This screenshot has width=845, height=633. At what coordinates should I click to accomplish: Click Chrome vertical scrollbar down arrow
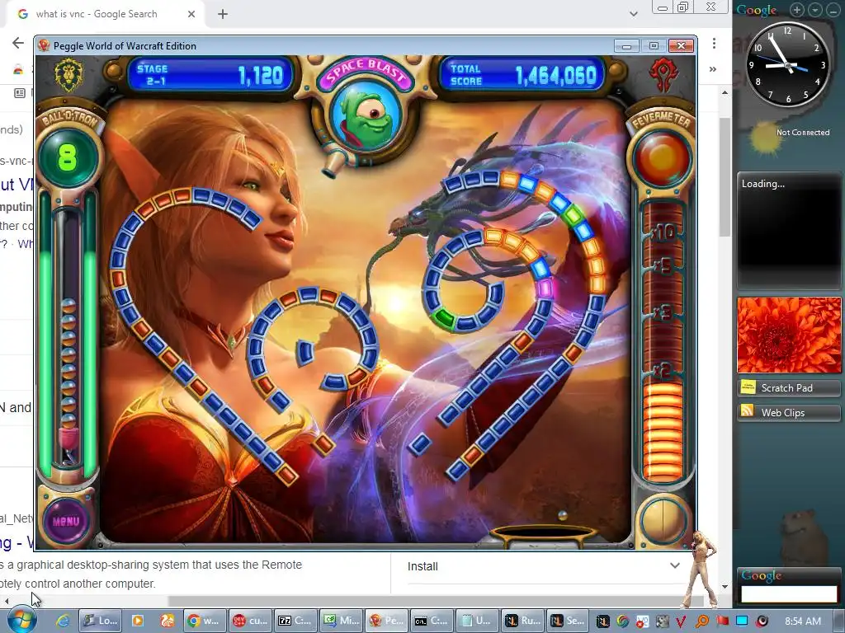pos(725,587)
